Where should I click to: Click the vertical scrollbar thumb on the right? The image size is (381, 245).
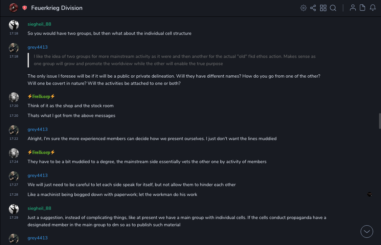pyautogui.click(x=380, y=121)
